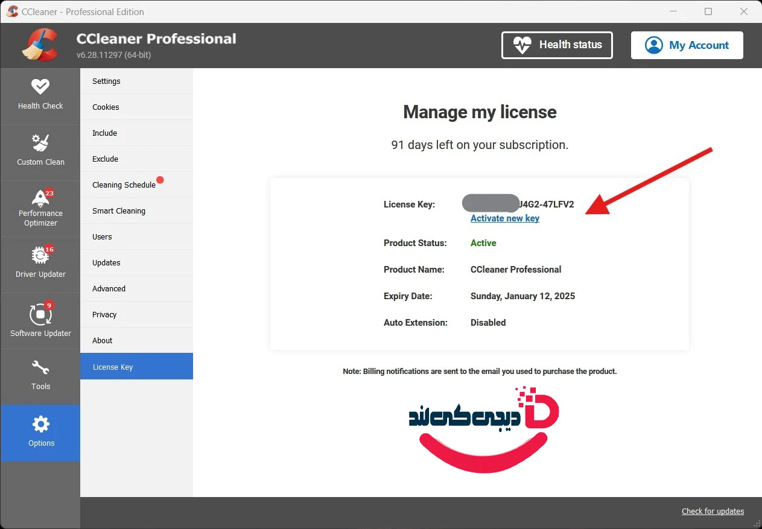The width and height of the screenshot is (762, 529).
Task: Open the Tools wrench icon
Action: [40, 367]
